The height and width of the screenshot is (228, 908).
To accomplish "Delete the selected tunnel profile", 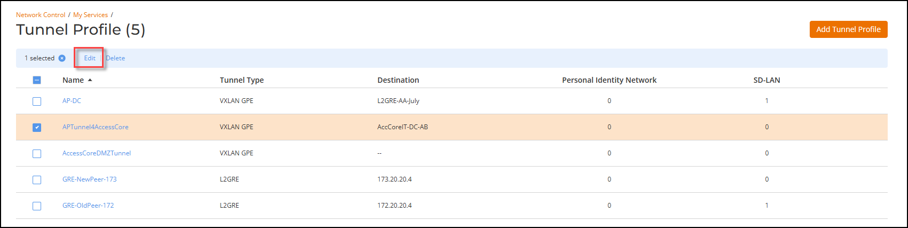I will (x=115, y=58).
